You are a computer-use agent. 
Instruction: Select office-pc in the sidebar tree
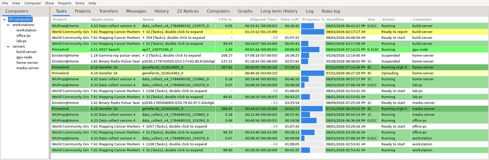pos(24,36)
